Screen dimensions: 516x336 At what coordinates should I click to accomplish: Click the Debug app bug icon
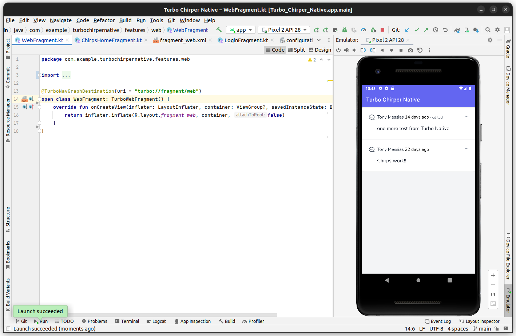pos(345,30)
